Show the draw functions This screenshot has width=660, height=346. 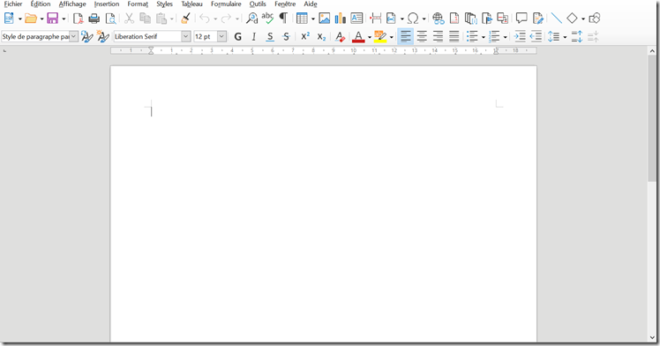point(595,19)
